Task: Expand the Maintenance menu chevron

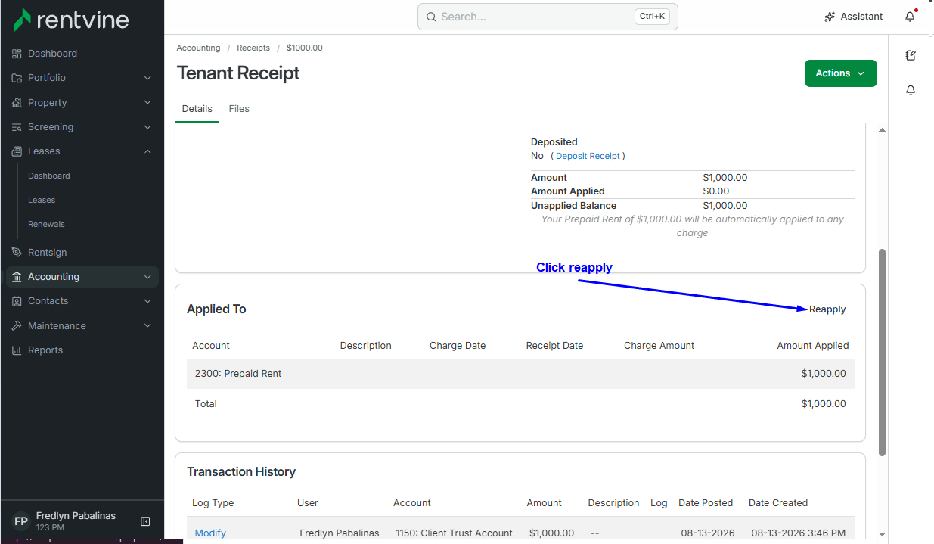Action: coord(147,326)
